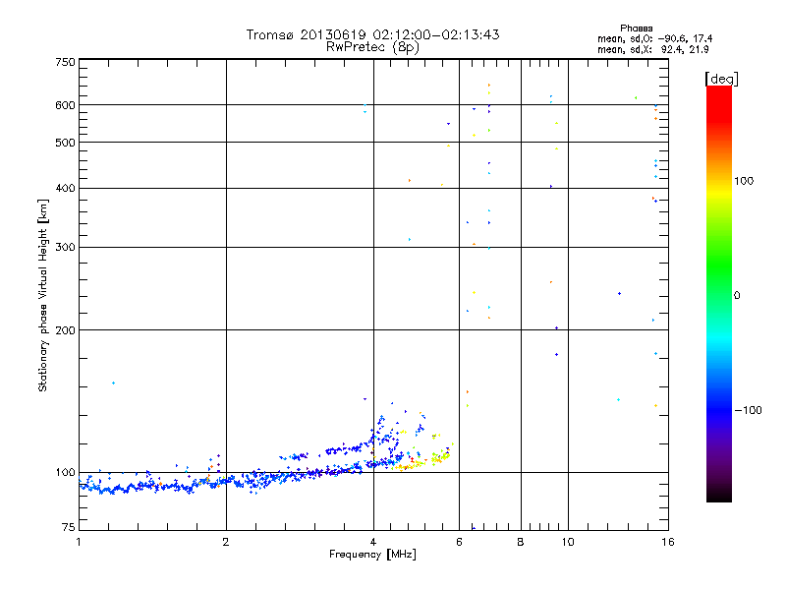Screen dimensions: 786x590
Task: Click the [deg] colorbar unit label
Action: pyautogui.click(x=720, y=77)
